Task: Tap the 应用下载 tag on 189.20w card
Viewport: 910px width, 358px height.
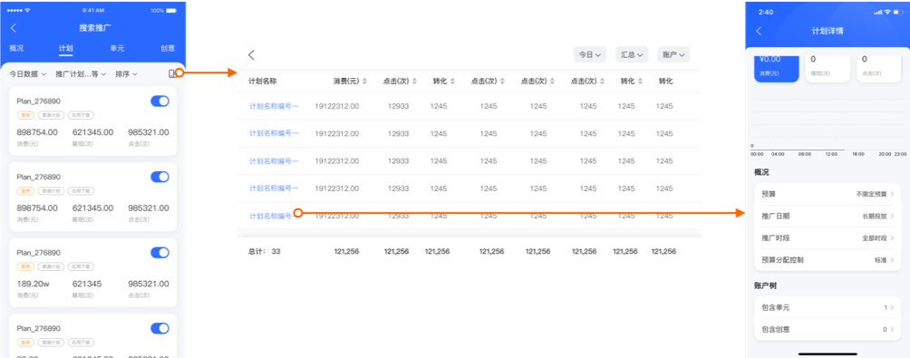Action: pos(81,266)
